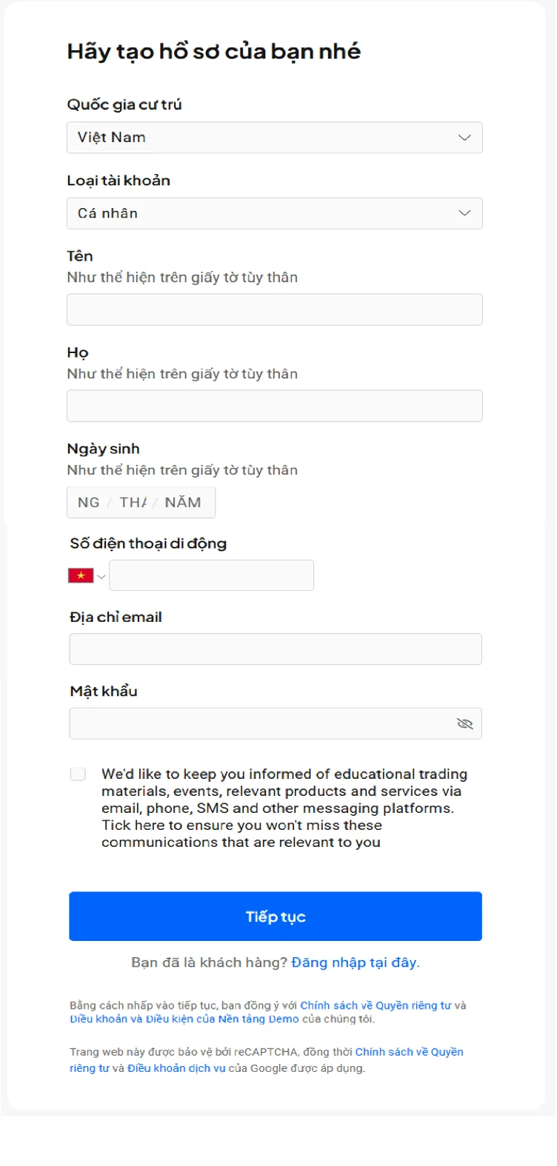Image resolution: width=557 pixels, height=1166 pixels.
Task: Open Google Chính sách về Quyền link
Action: [x=409, y=1052]
